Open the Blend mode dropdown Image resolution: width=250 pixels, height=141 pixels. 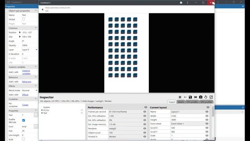tap(30, 90)
